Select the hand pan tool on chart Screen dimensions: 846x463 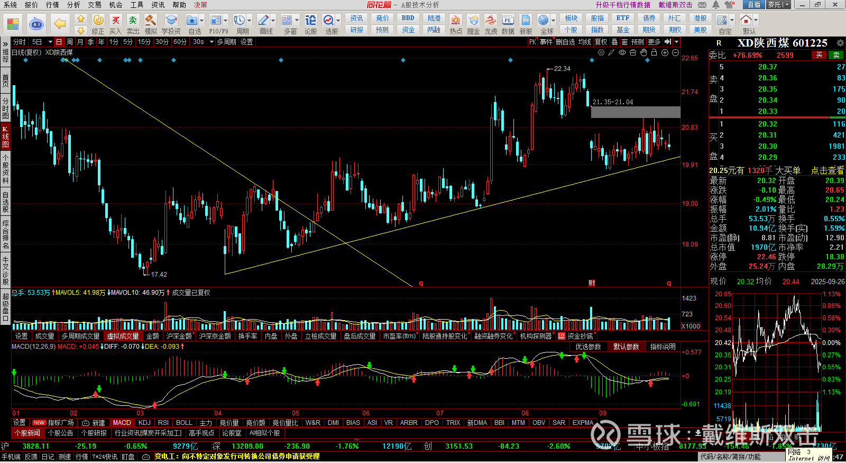pos(643,52)
